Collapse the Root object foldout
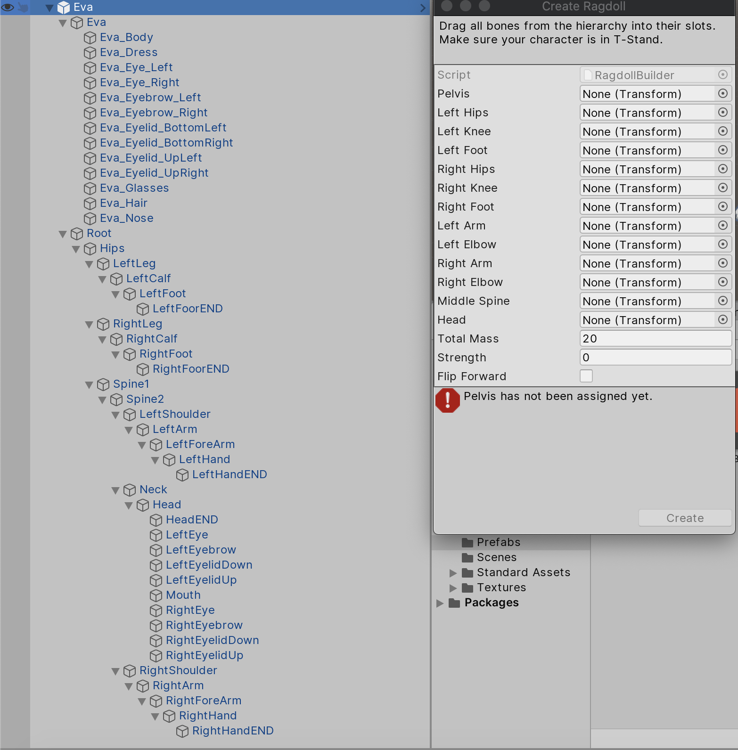Image resolution: width=738 pixels, height=750 pixels. (63, 234)
